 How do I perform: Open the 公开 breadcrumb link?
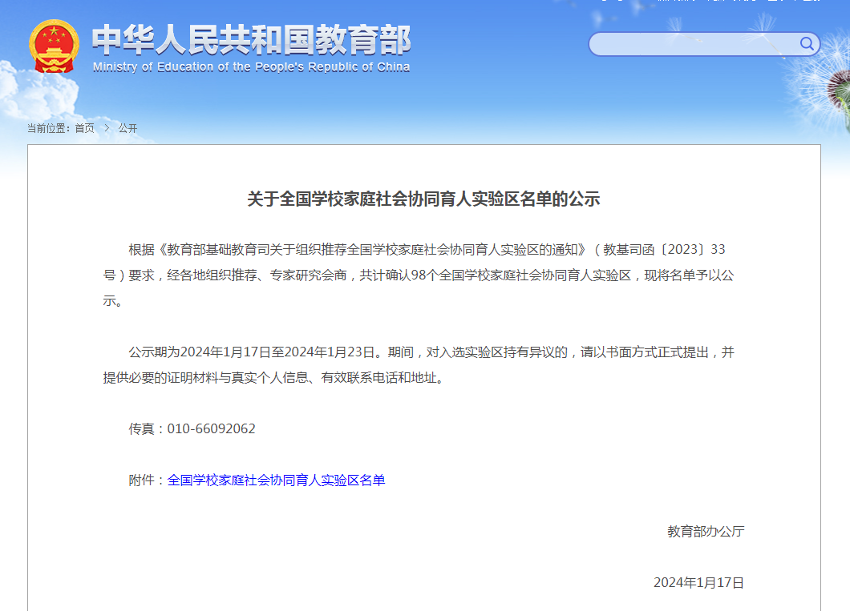pyautogui.click(x=127, y=128)
